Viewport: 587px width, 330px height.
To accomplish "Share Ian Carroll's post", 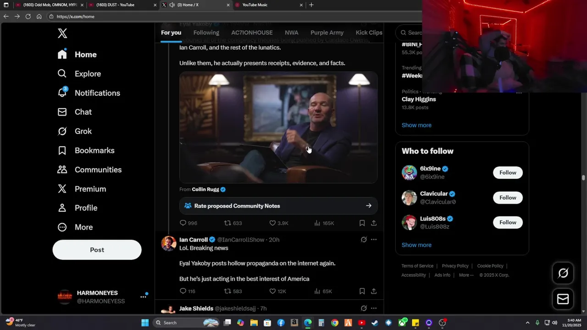I will (x=374, y=291).
